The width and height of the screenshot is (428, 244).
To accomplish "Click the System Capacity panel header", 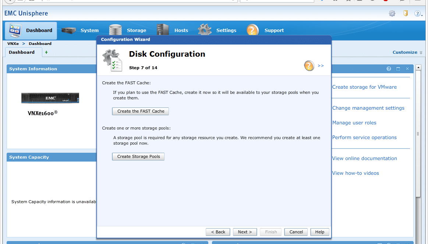I will pyautogui.click(x=52, y=157).
